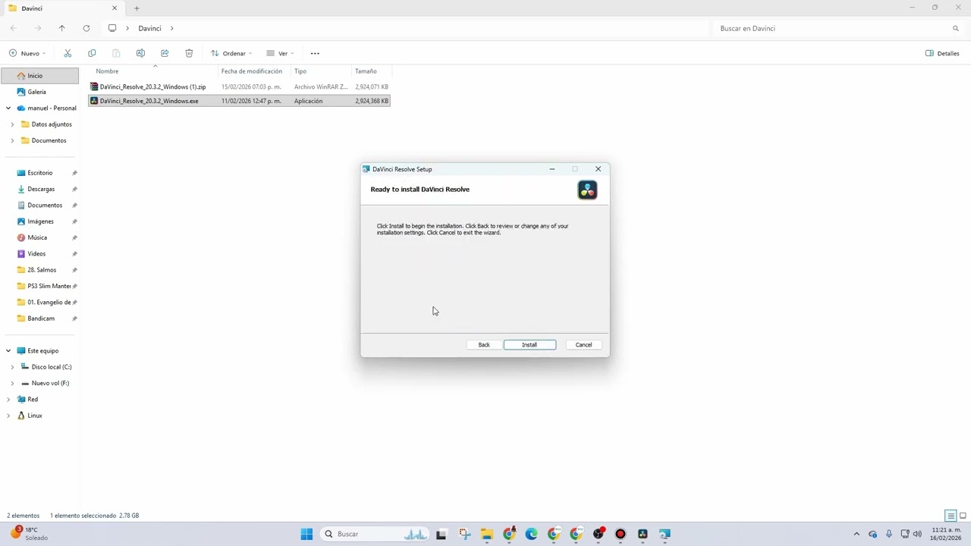Click the DaVinci Resolve logo in the installer
The image size is (971, 546).
pyautogui.click(x=587, y=190)
